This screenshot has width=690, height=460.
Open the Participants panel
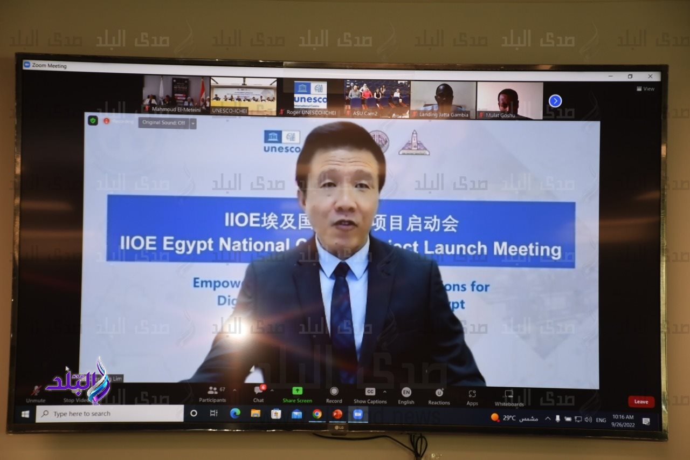[x=212, y=394]
